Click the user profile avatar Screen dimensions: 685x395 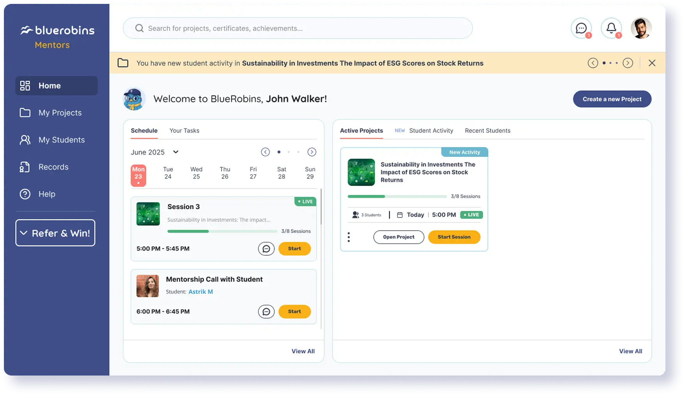coord(641,28)
